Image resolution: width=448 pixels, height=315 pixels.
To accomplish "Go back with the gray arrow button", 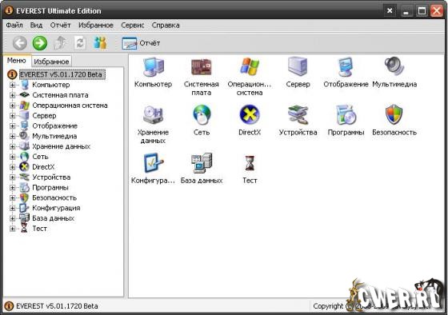I will click(x=20, y=43).
